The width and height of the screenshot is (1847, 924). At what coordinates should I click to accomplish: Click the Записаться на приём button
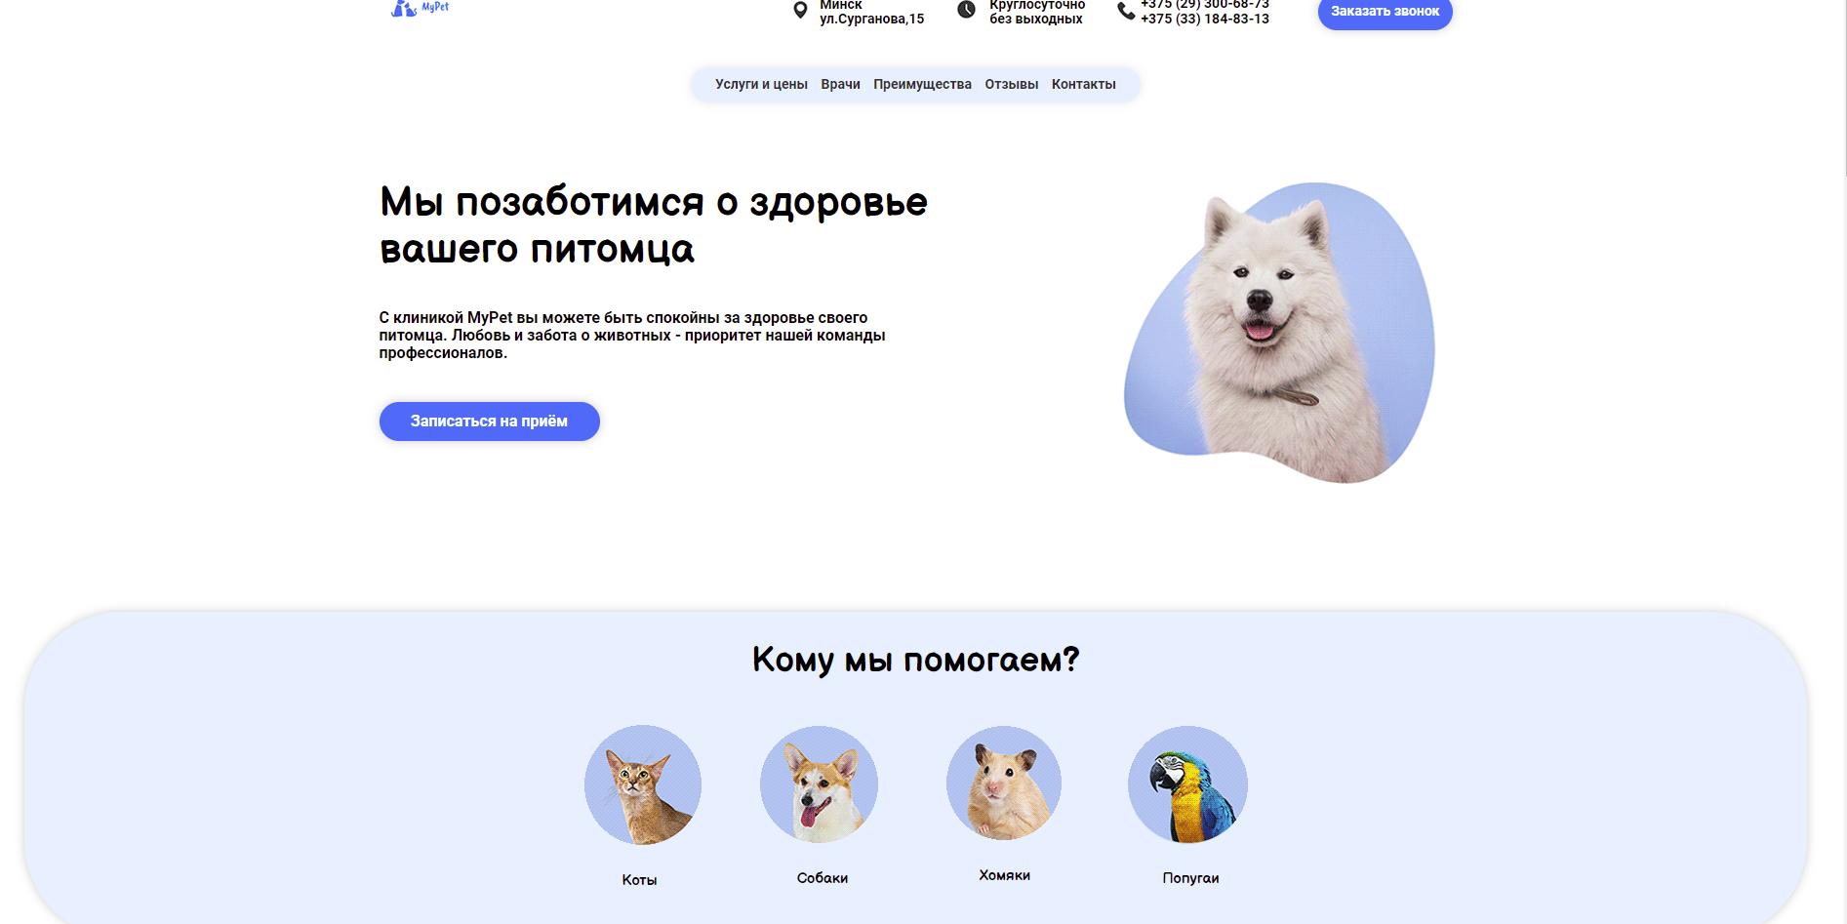point(489,422)
